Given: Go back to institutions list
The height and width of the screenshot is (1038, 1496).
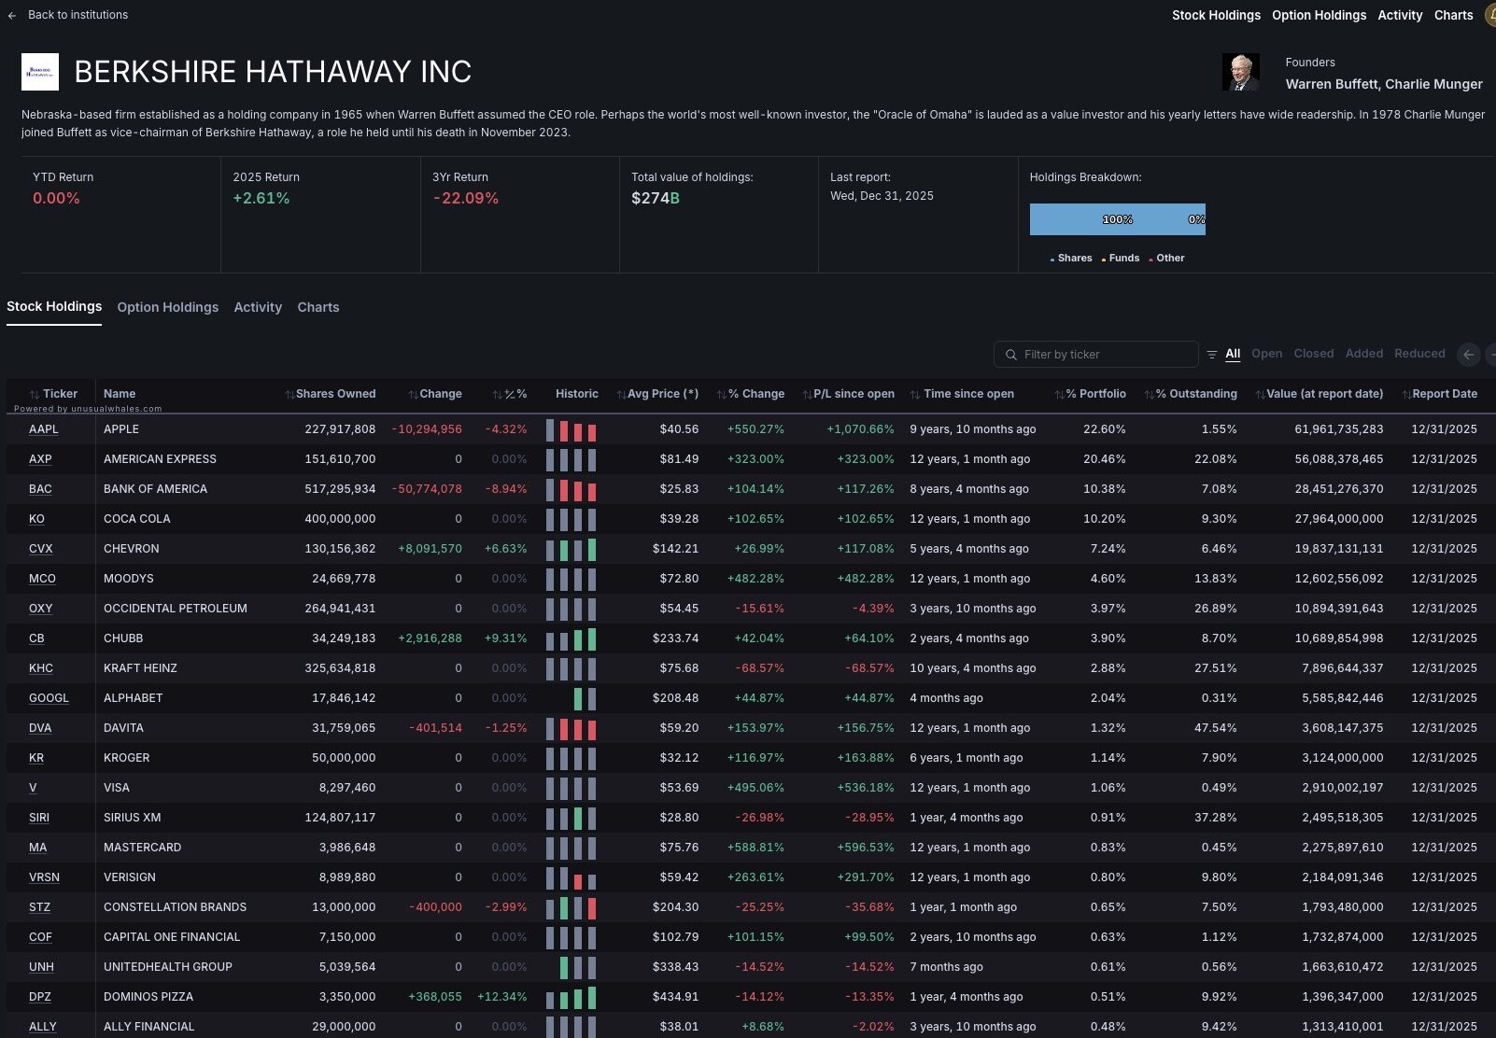Looking at the screenshot, I should tap(78, 15).
